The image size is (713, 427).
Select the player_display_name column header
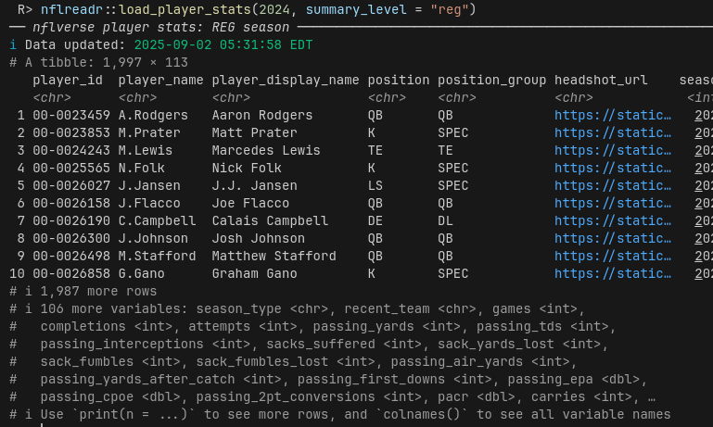[286, 81]
